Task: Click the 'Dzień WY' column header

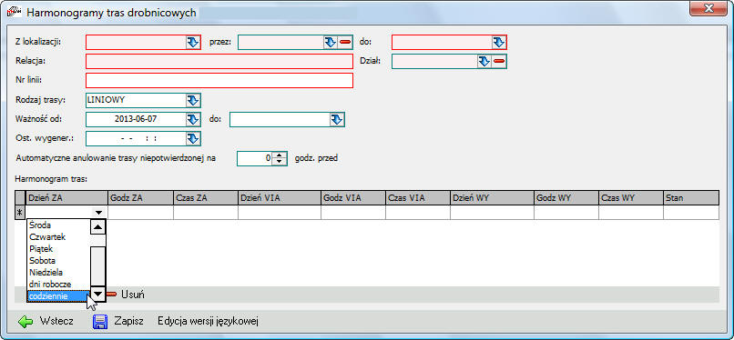Action: pyautogui.click(x=492, y=198)
